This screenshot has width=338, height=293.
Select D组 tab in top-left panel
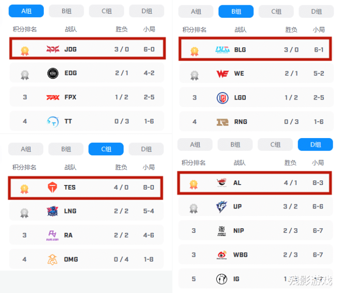click(x=147, y=11)
